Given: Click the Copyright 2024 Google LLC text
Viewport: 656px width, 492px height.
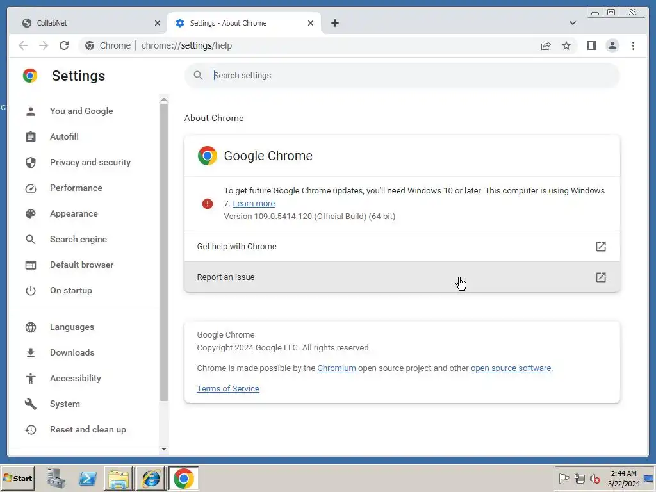Looking at the screenshot, I should (x=284, y=348).
